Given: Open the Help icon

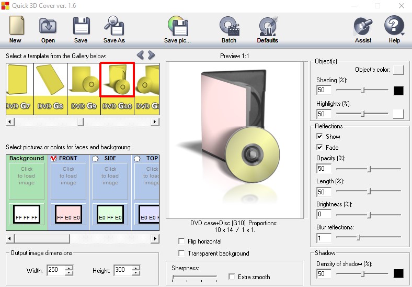Looking at the screenshot, I should tap(394, 26).
